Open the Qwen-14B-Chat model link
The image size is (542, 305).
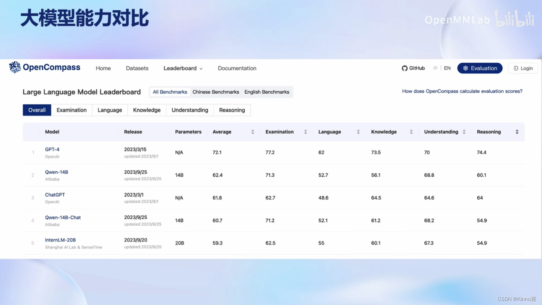[63, 217]
